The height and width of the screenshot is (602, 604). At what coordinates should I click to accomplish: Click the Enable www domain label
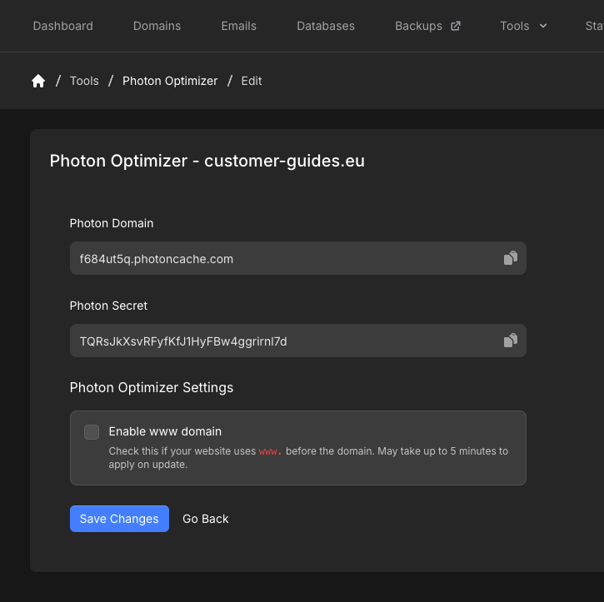[165, 431]
